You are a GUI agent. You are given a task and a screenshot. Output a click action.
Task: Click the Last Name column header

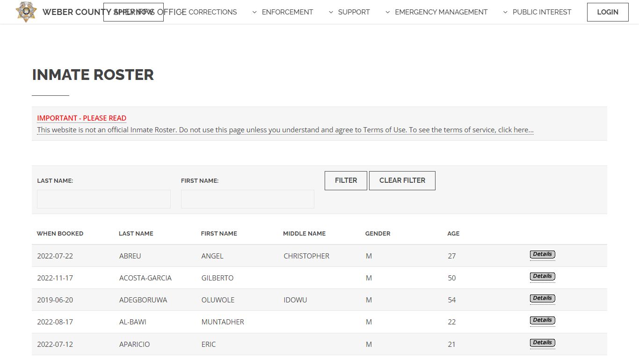point(136,233)
